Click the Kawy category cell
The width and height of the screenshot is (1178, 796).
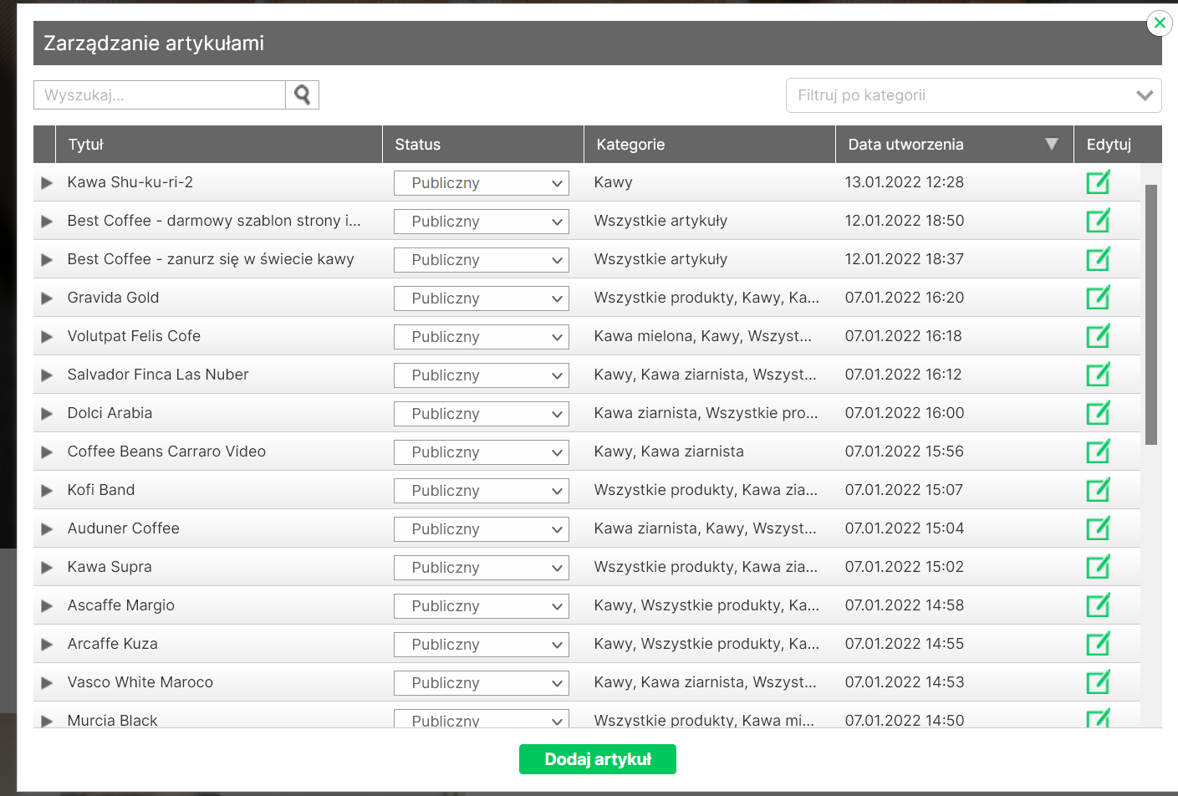tap(614, 182)
